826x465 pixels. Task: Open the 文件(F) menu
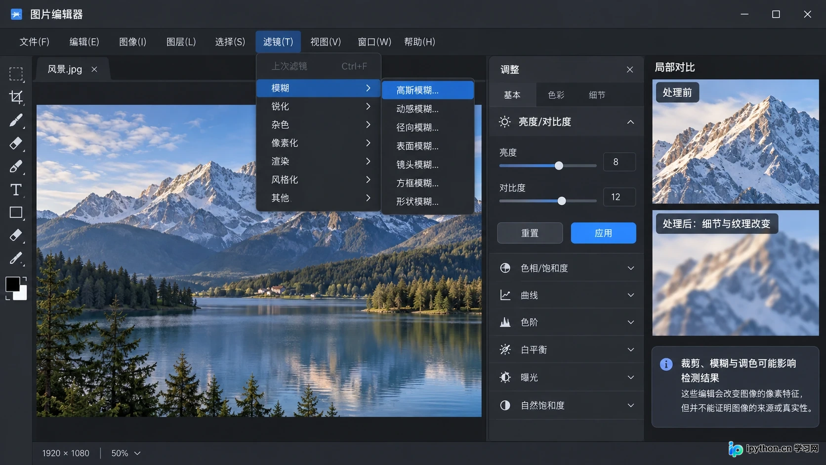click(35, 42)
